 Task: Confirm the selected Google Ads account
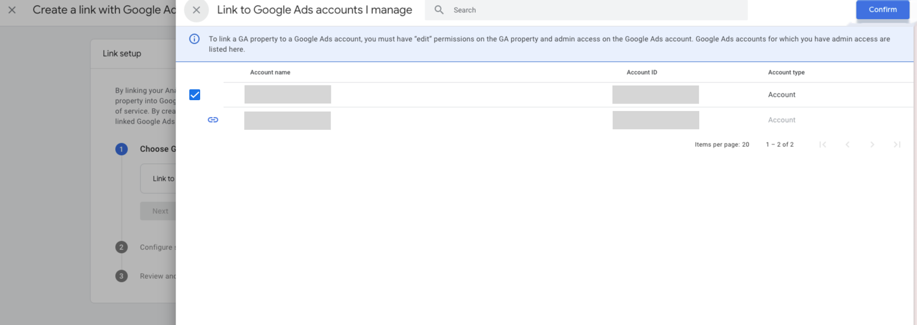pyautogui.click(x=882, y=10)
